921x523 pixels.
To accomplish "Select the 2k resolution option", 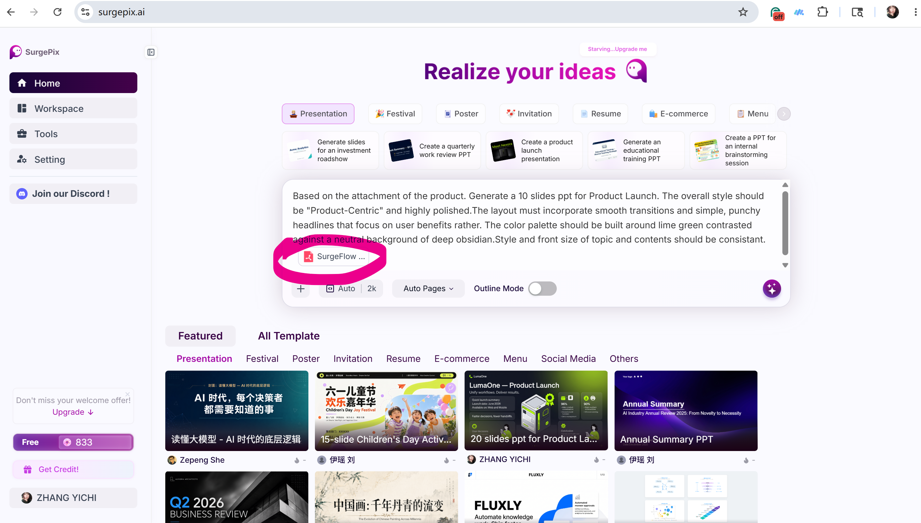I will point(371,289).
